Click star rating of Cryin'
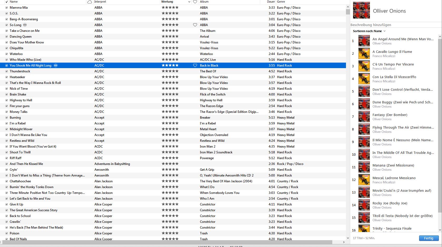 click(x=170, y=170)
